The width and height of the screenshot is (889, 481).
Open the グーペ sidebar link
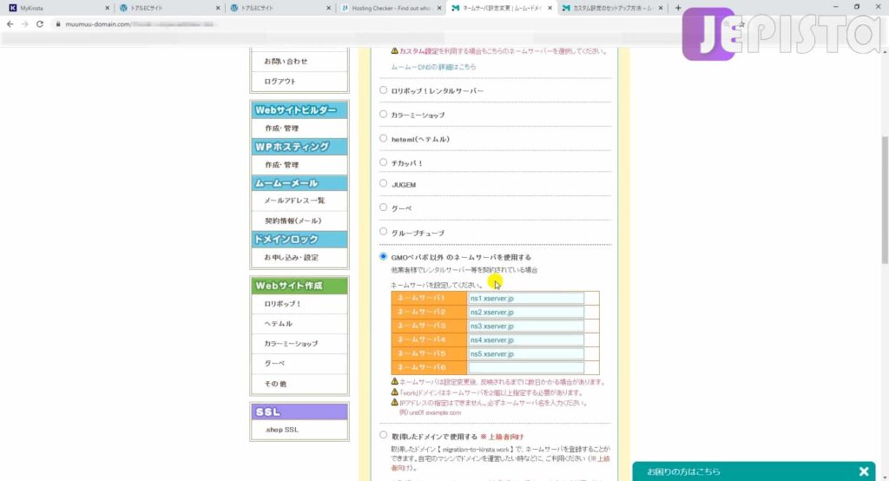click(274, 364)
